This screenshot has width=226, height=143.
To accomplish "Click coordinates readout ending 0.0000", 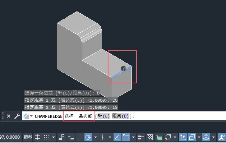I will click(x=10, y=137).
